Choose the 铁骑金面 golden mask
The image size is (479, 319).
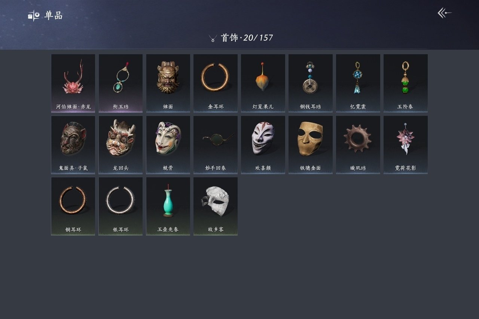tap(311, 145)
